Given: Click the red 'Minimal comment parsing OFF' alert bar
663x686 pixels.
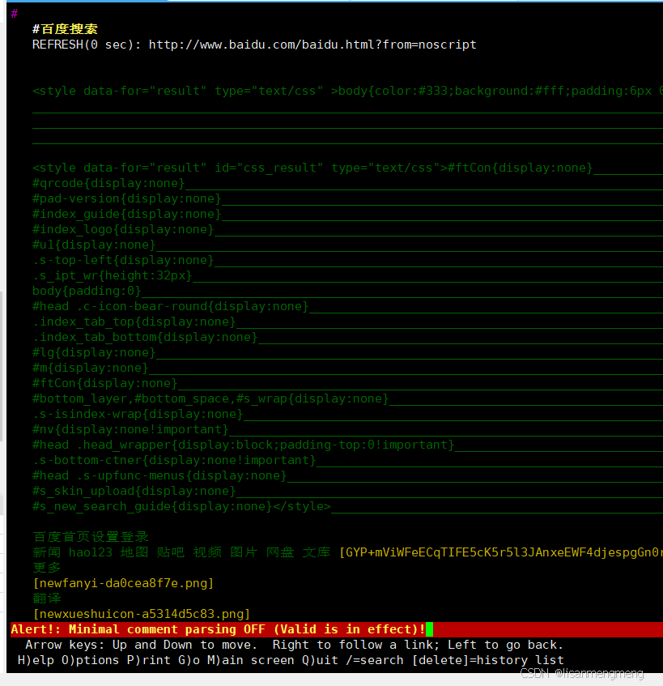Looking at the screenshot, I should 336,629.
